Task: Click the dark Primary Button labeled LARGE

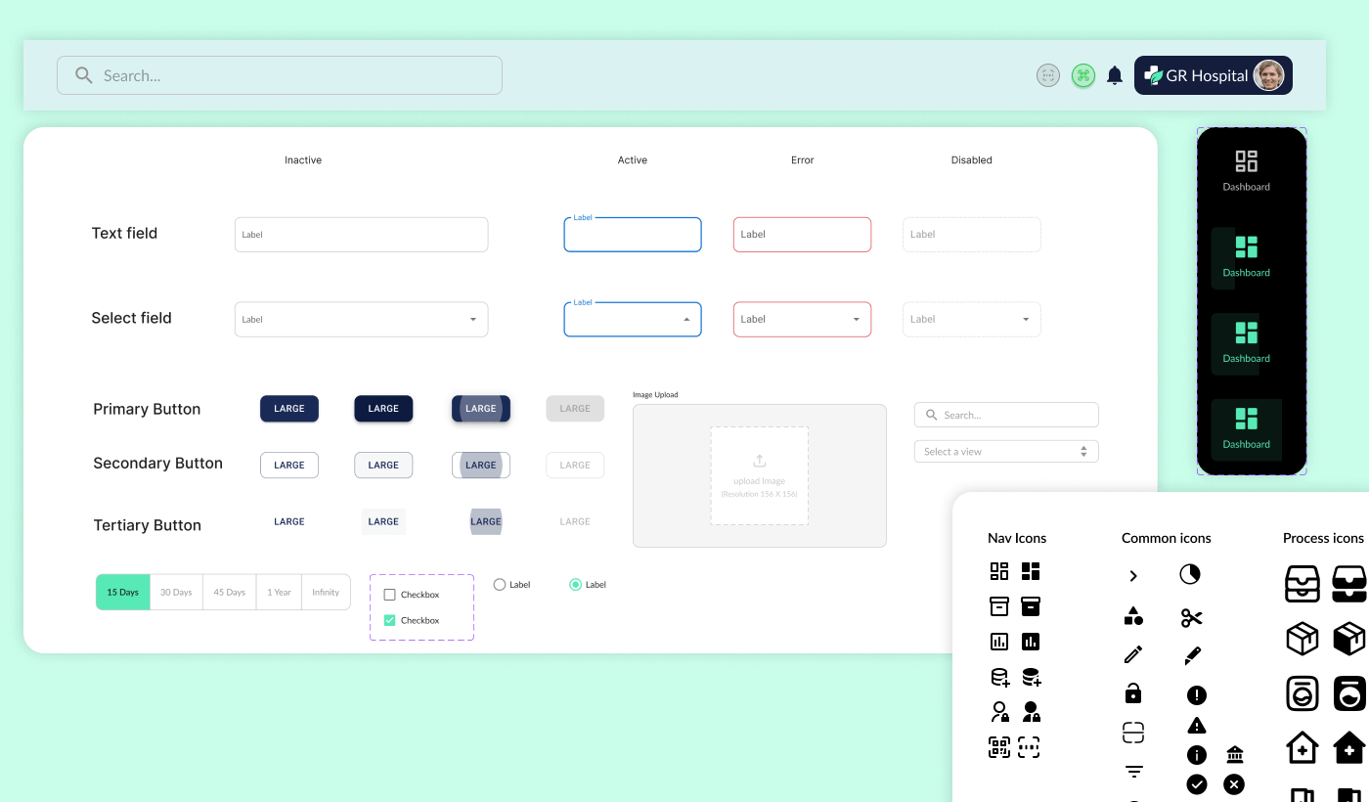Action: click(288, 408)
